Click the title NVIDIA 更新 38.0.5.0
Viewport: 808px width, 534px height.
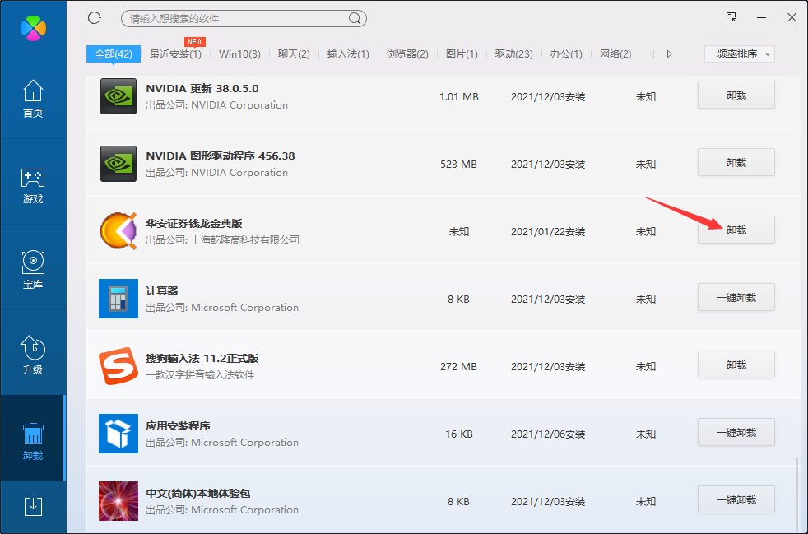coord(202,88)
